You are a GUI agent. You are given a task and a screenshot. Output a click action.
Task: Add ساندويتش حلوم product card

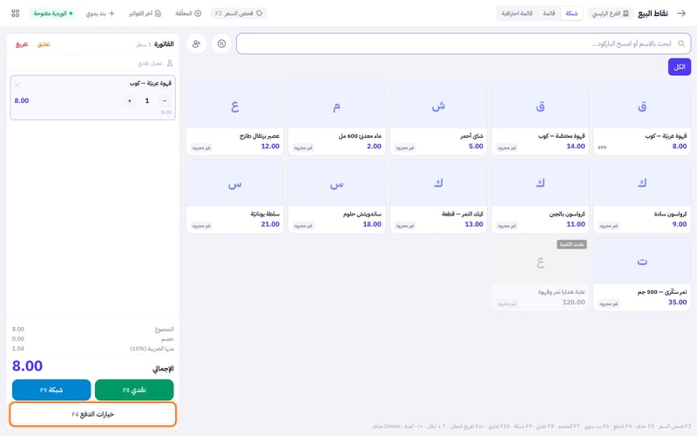pyautogui.click(x=336, y=197)
